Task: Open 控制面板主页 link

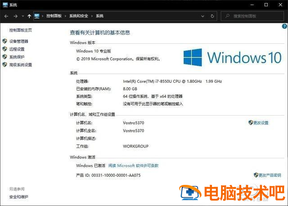Action: [21, 30]
